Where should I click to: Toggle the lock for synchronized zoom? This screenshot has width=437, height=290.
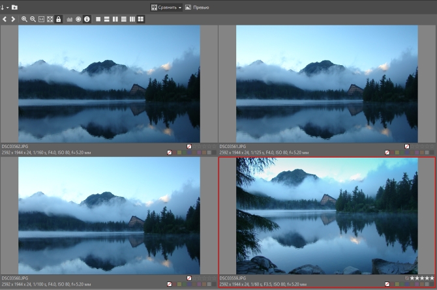59,20
